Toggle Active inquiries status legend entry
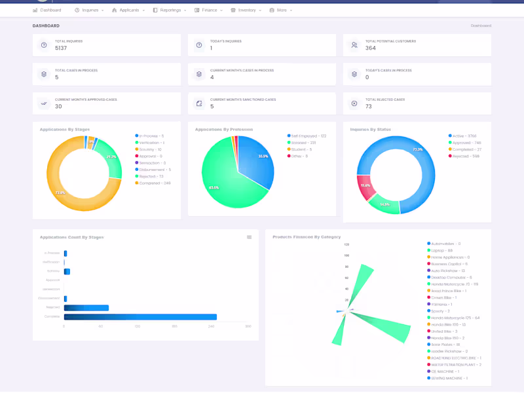The height and width of the screenshot is (393, 524). point(462,136)
